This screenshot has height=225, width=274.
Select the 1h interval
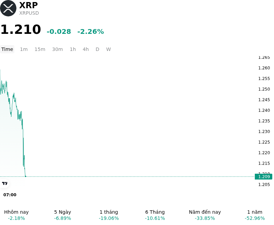coord(73,49)
